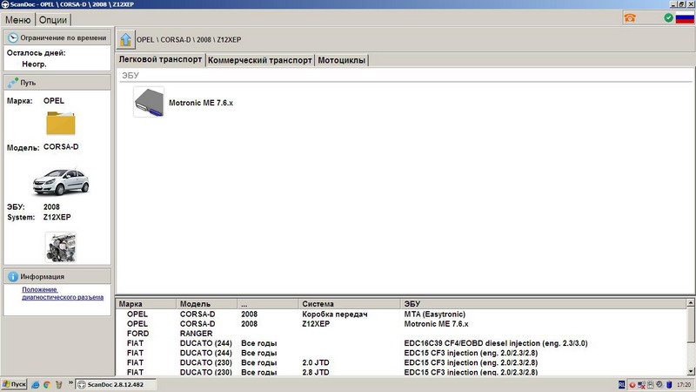Launch Chrome from quick launch
The image size is (696, 392).
(x=47, y=385)
